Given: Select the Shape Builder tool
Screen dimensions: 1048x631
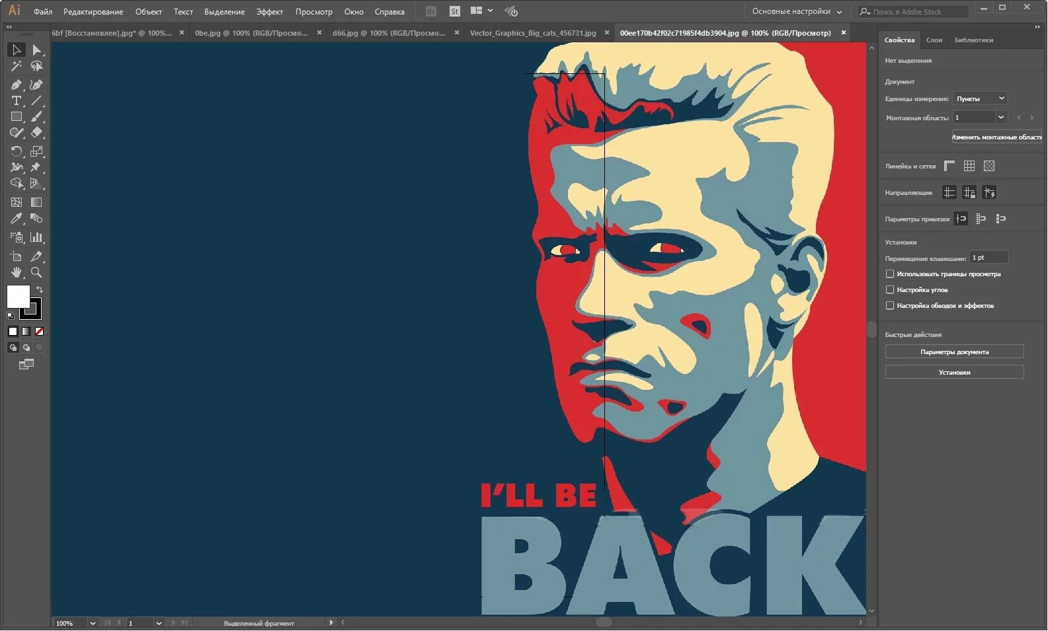Looking at the screenshot, I should [x=17, y=184].
